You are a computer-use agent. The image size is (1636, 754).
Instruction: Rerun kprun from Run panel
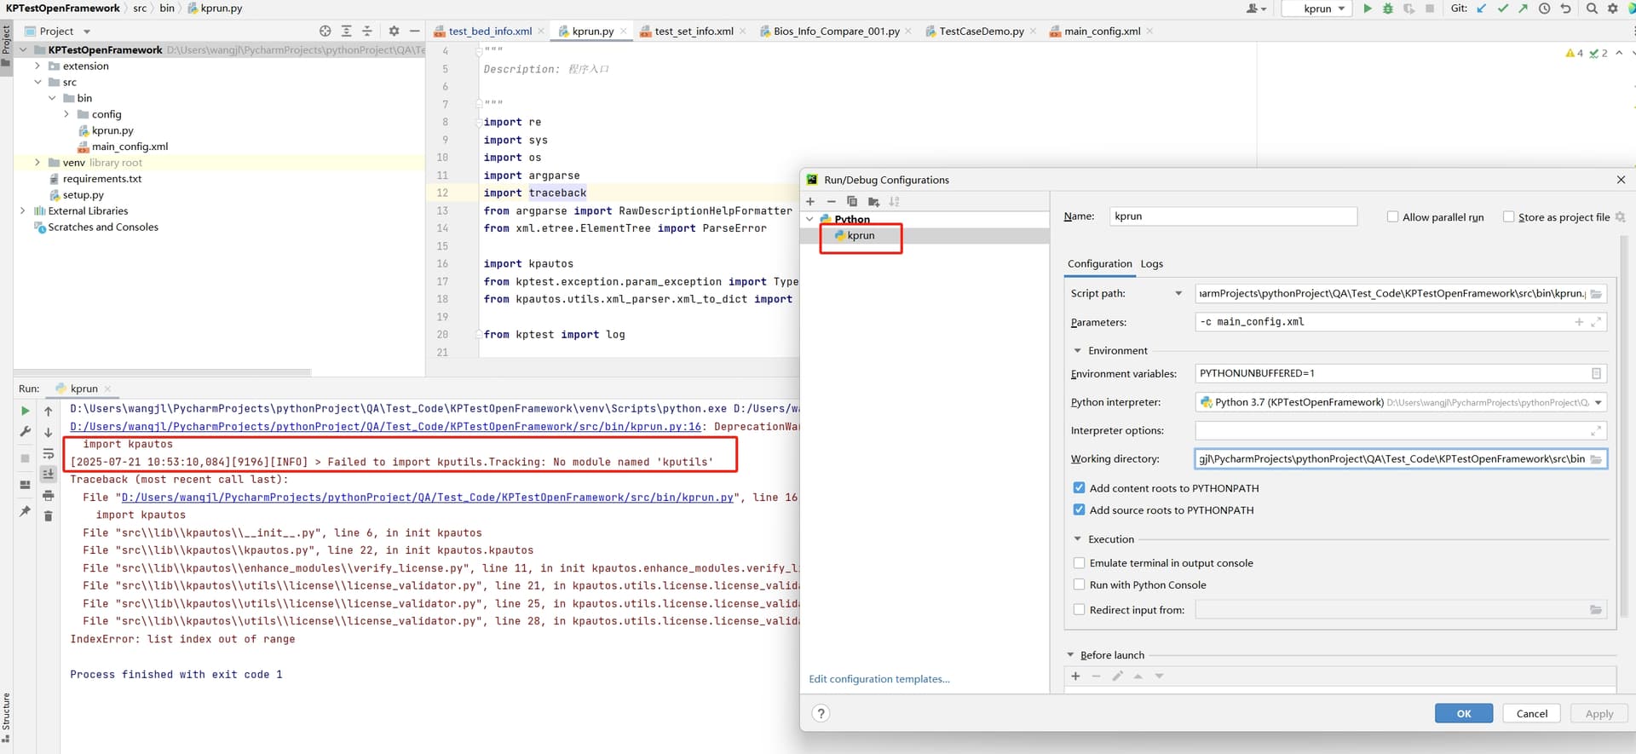pyautogui.click(x=25, y=411)
